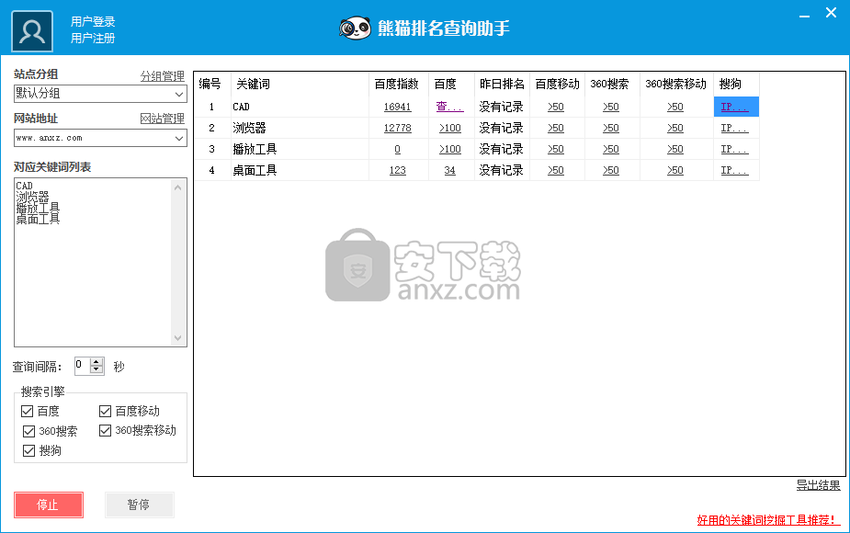Select the CAD keyword row cell
The width and height of the screenshot is (850, 533).
300,107
